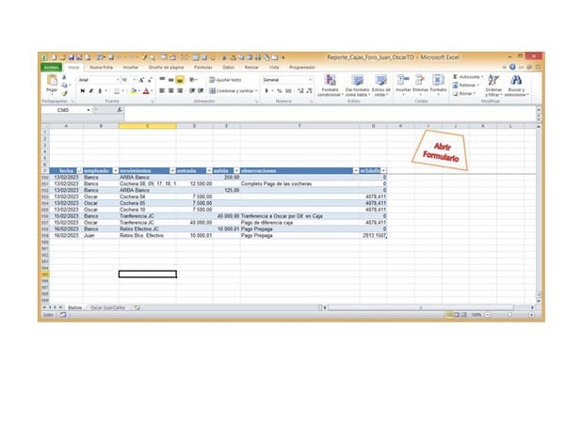The height and width of the screenshot is (423, 565).
Task: Click Buscar y seleccionar binoculars icon
Action: (x=516, y=80)
